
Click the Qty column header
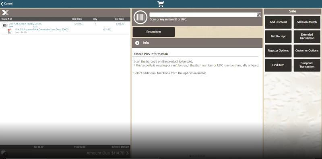click(x=95, y=19)
